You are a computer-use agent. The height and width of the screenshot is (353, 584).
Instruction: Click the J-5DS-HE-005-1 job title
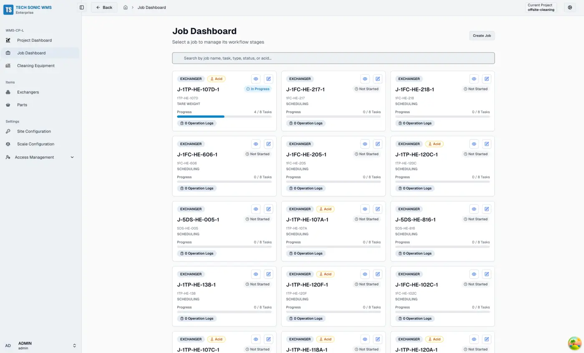pos(198,220)
